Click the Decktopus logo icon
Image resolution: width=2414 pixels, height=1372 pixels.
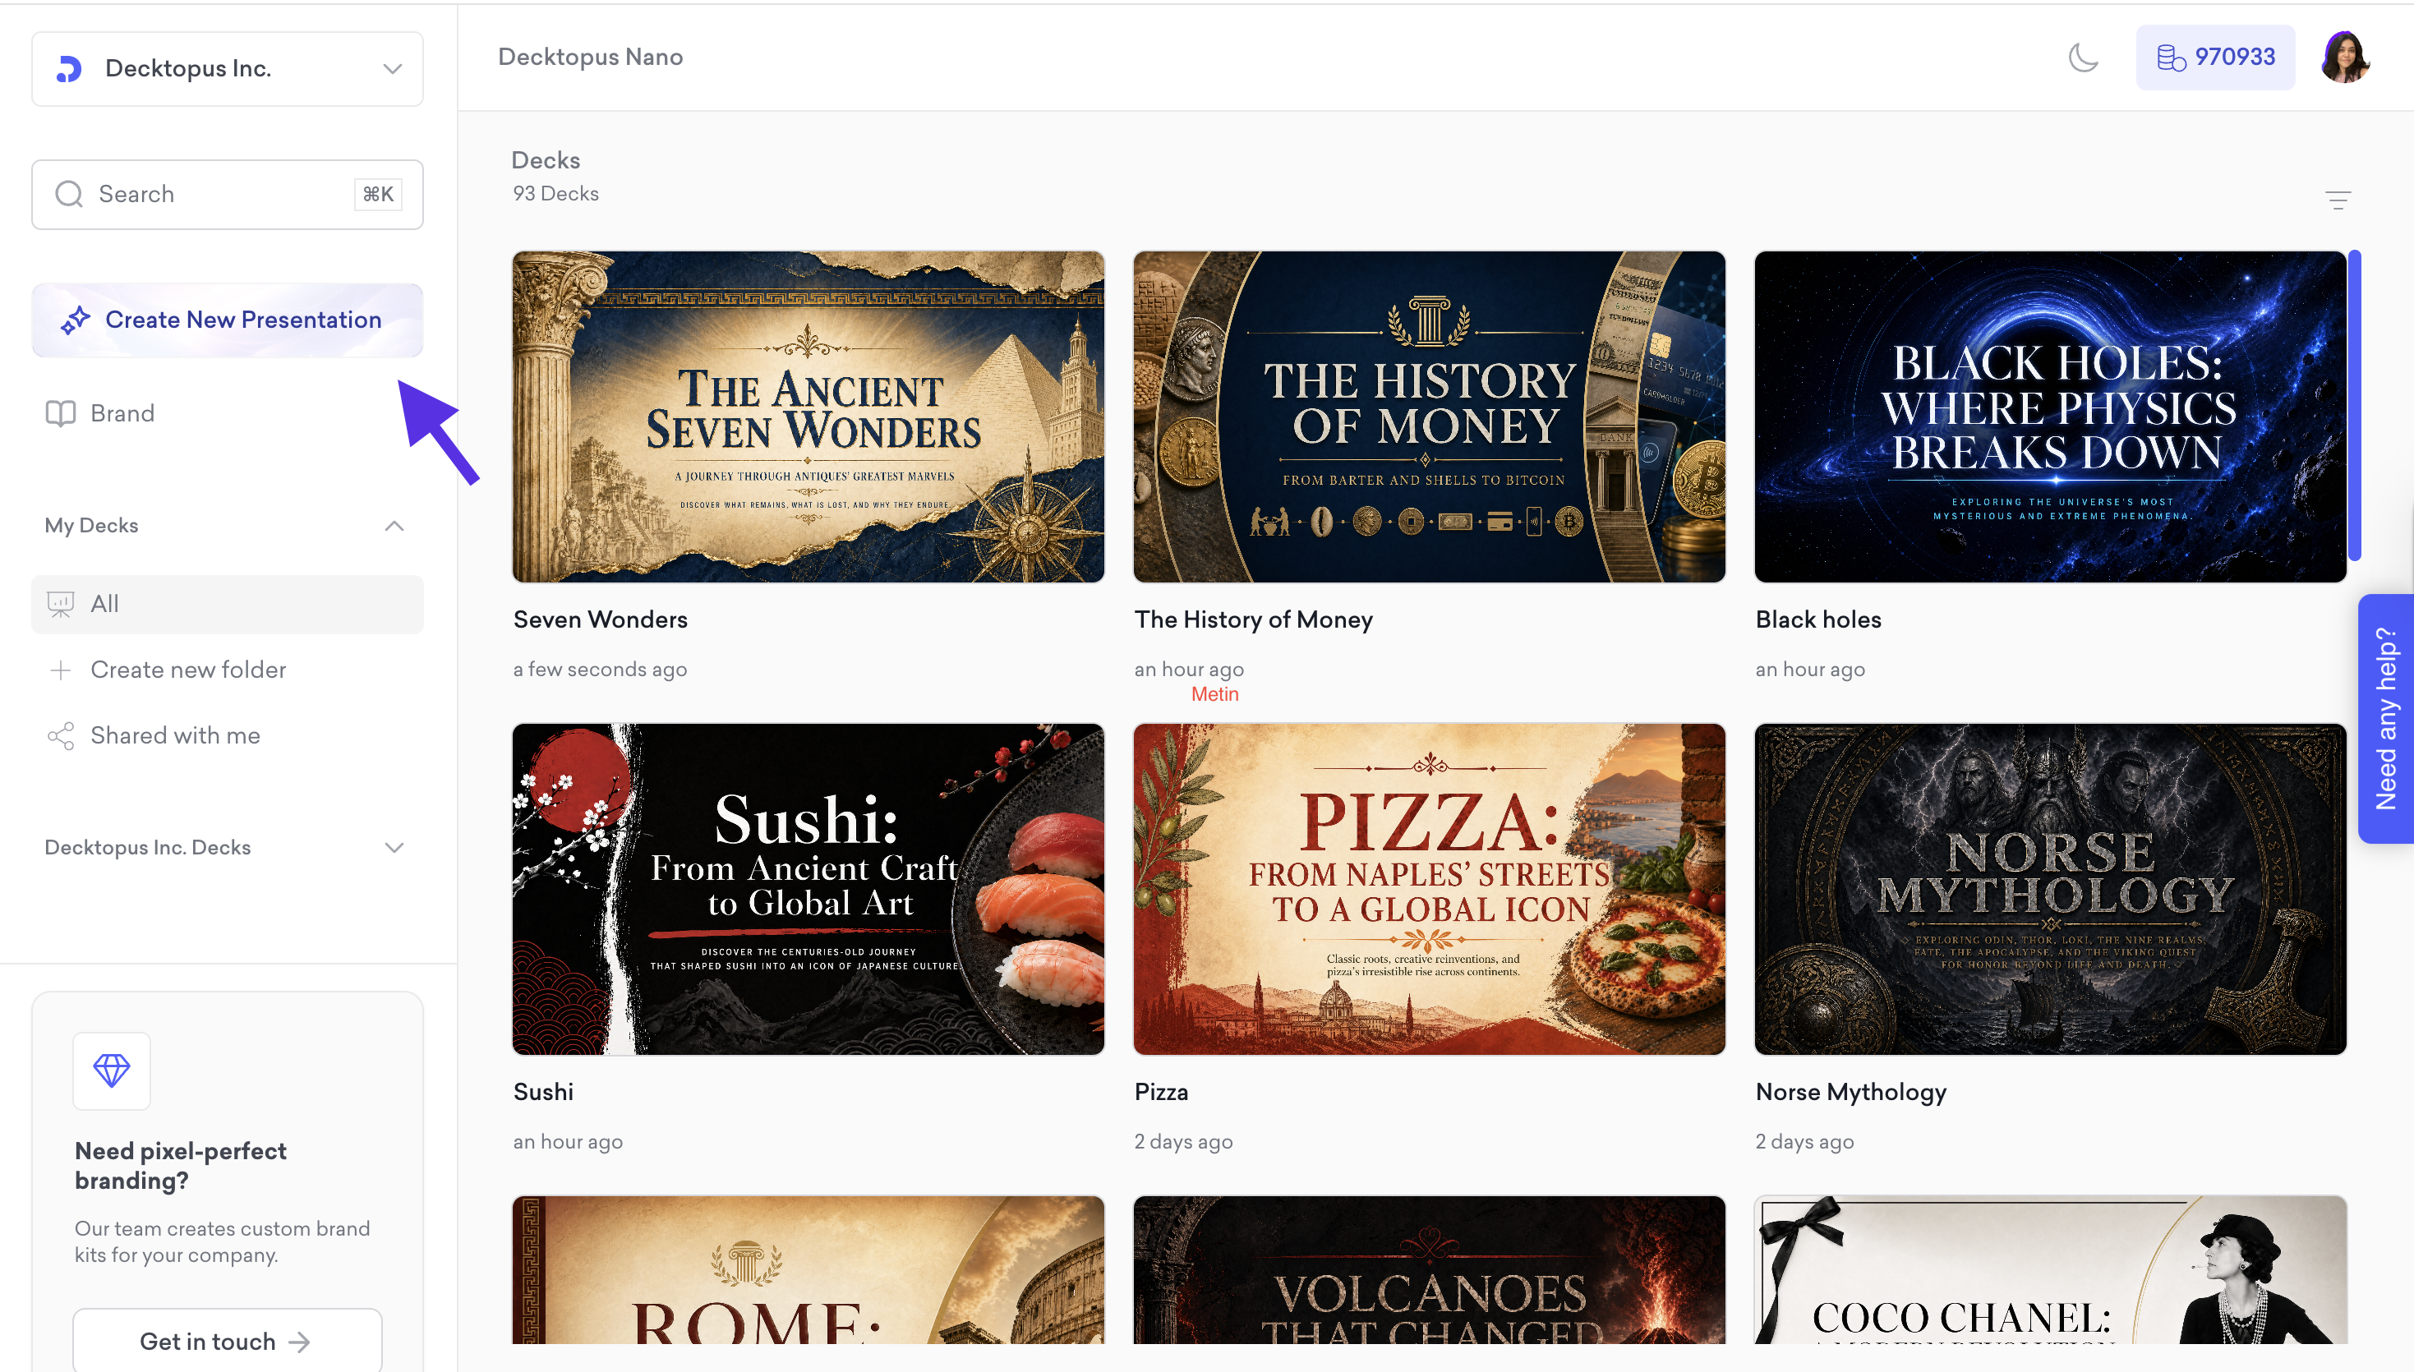tap(69, 69)
